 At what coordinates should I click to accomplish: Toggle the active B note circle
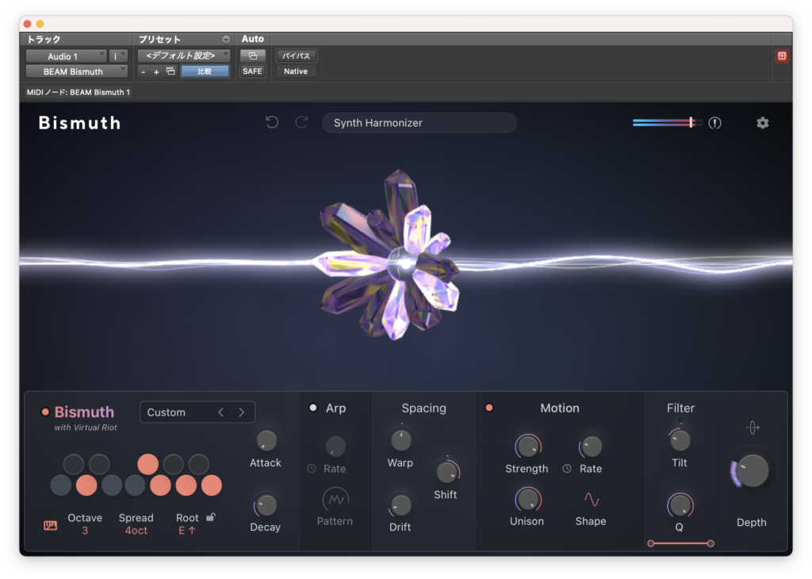coord(211,485)
